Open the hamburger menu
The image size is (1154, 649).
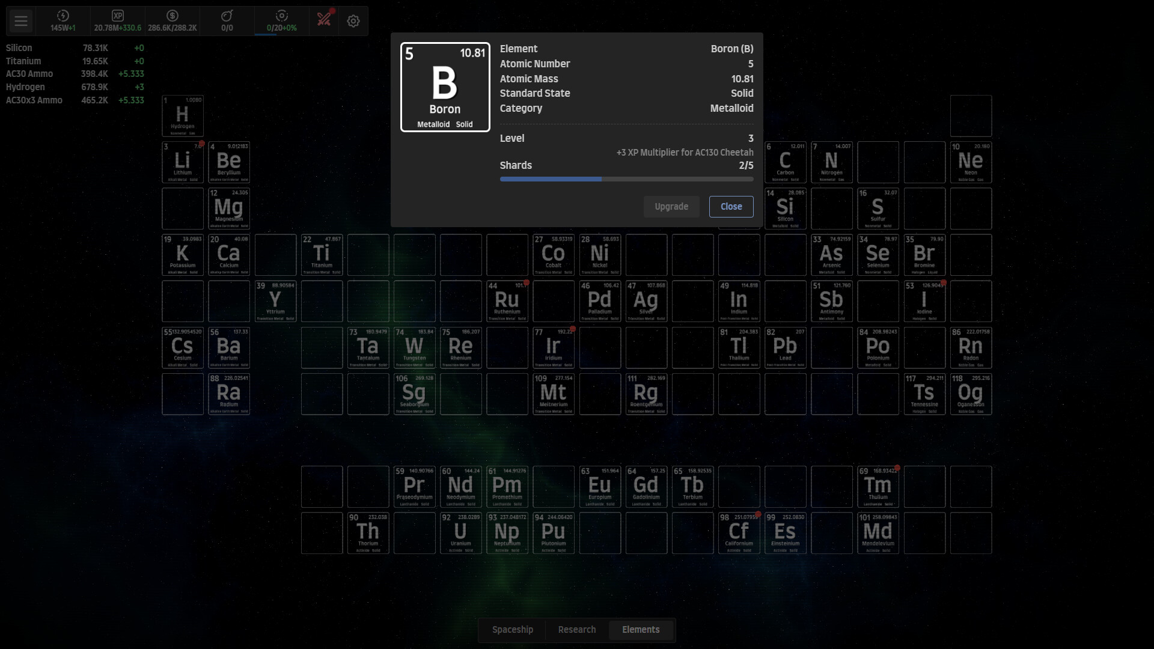21,21
